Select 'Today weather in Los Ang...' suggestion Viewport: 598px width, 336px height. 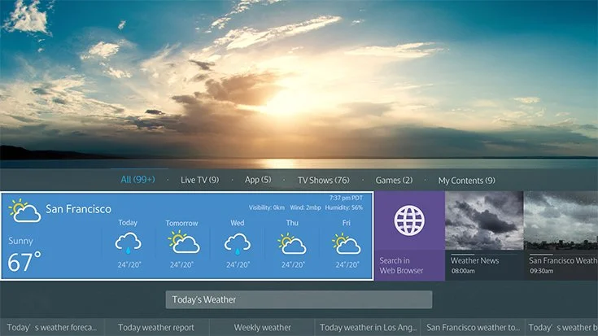pyautogui.click(x=368, y=328)
